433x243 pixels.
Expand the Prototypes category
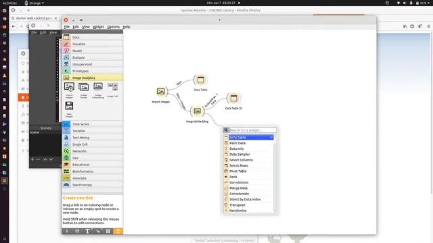[x=93, y=71]
